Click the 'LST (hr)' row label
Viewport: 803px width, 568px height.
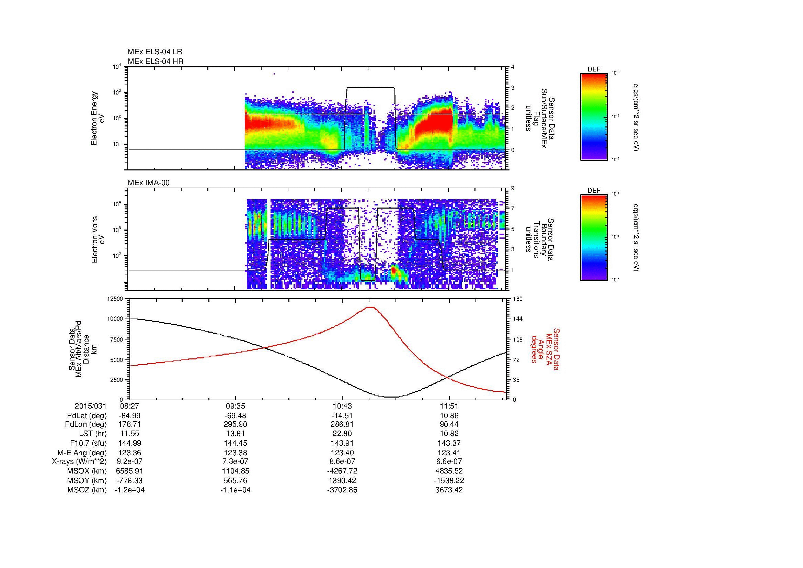pyautogui.click(x=93, y=434)
